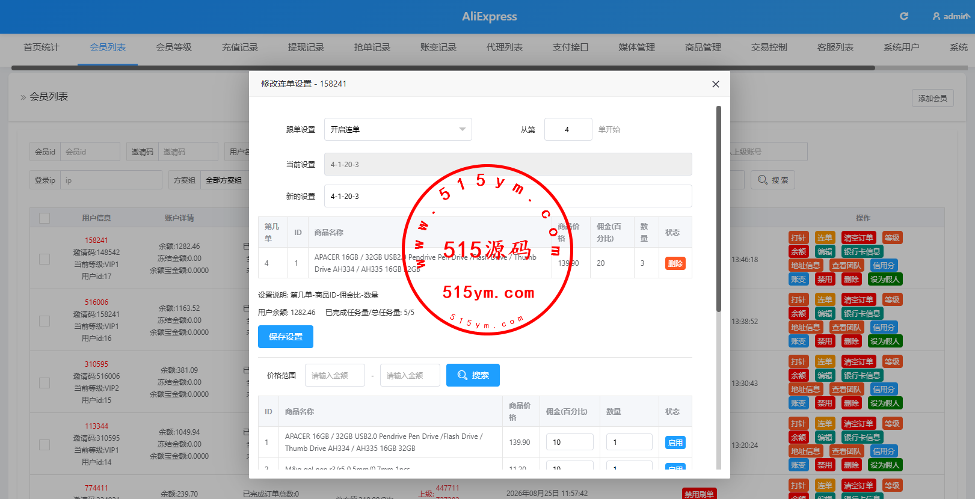Click the 登录ip search field

(111, 180)
